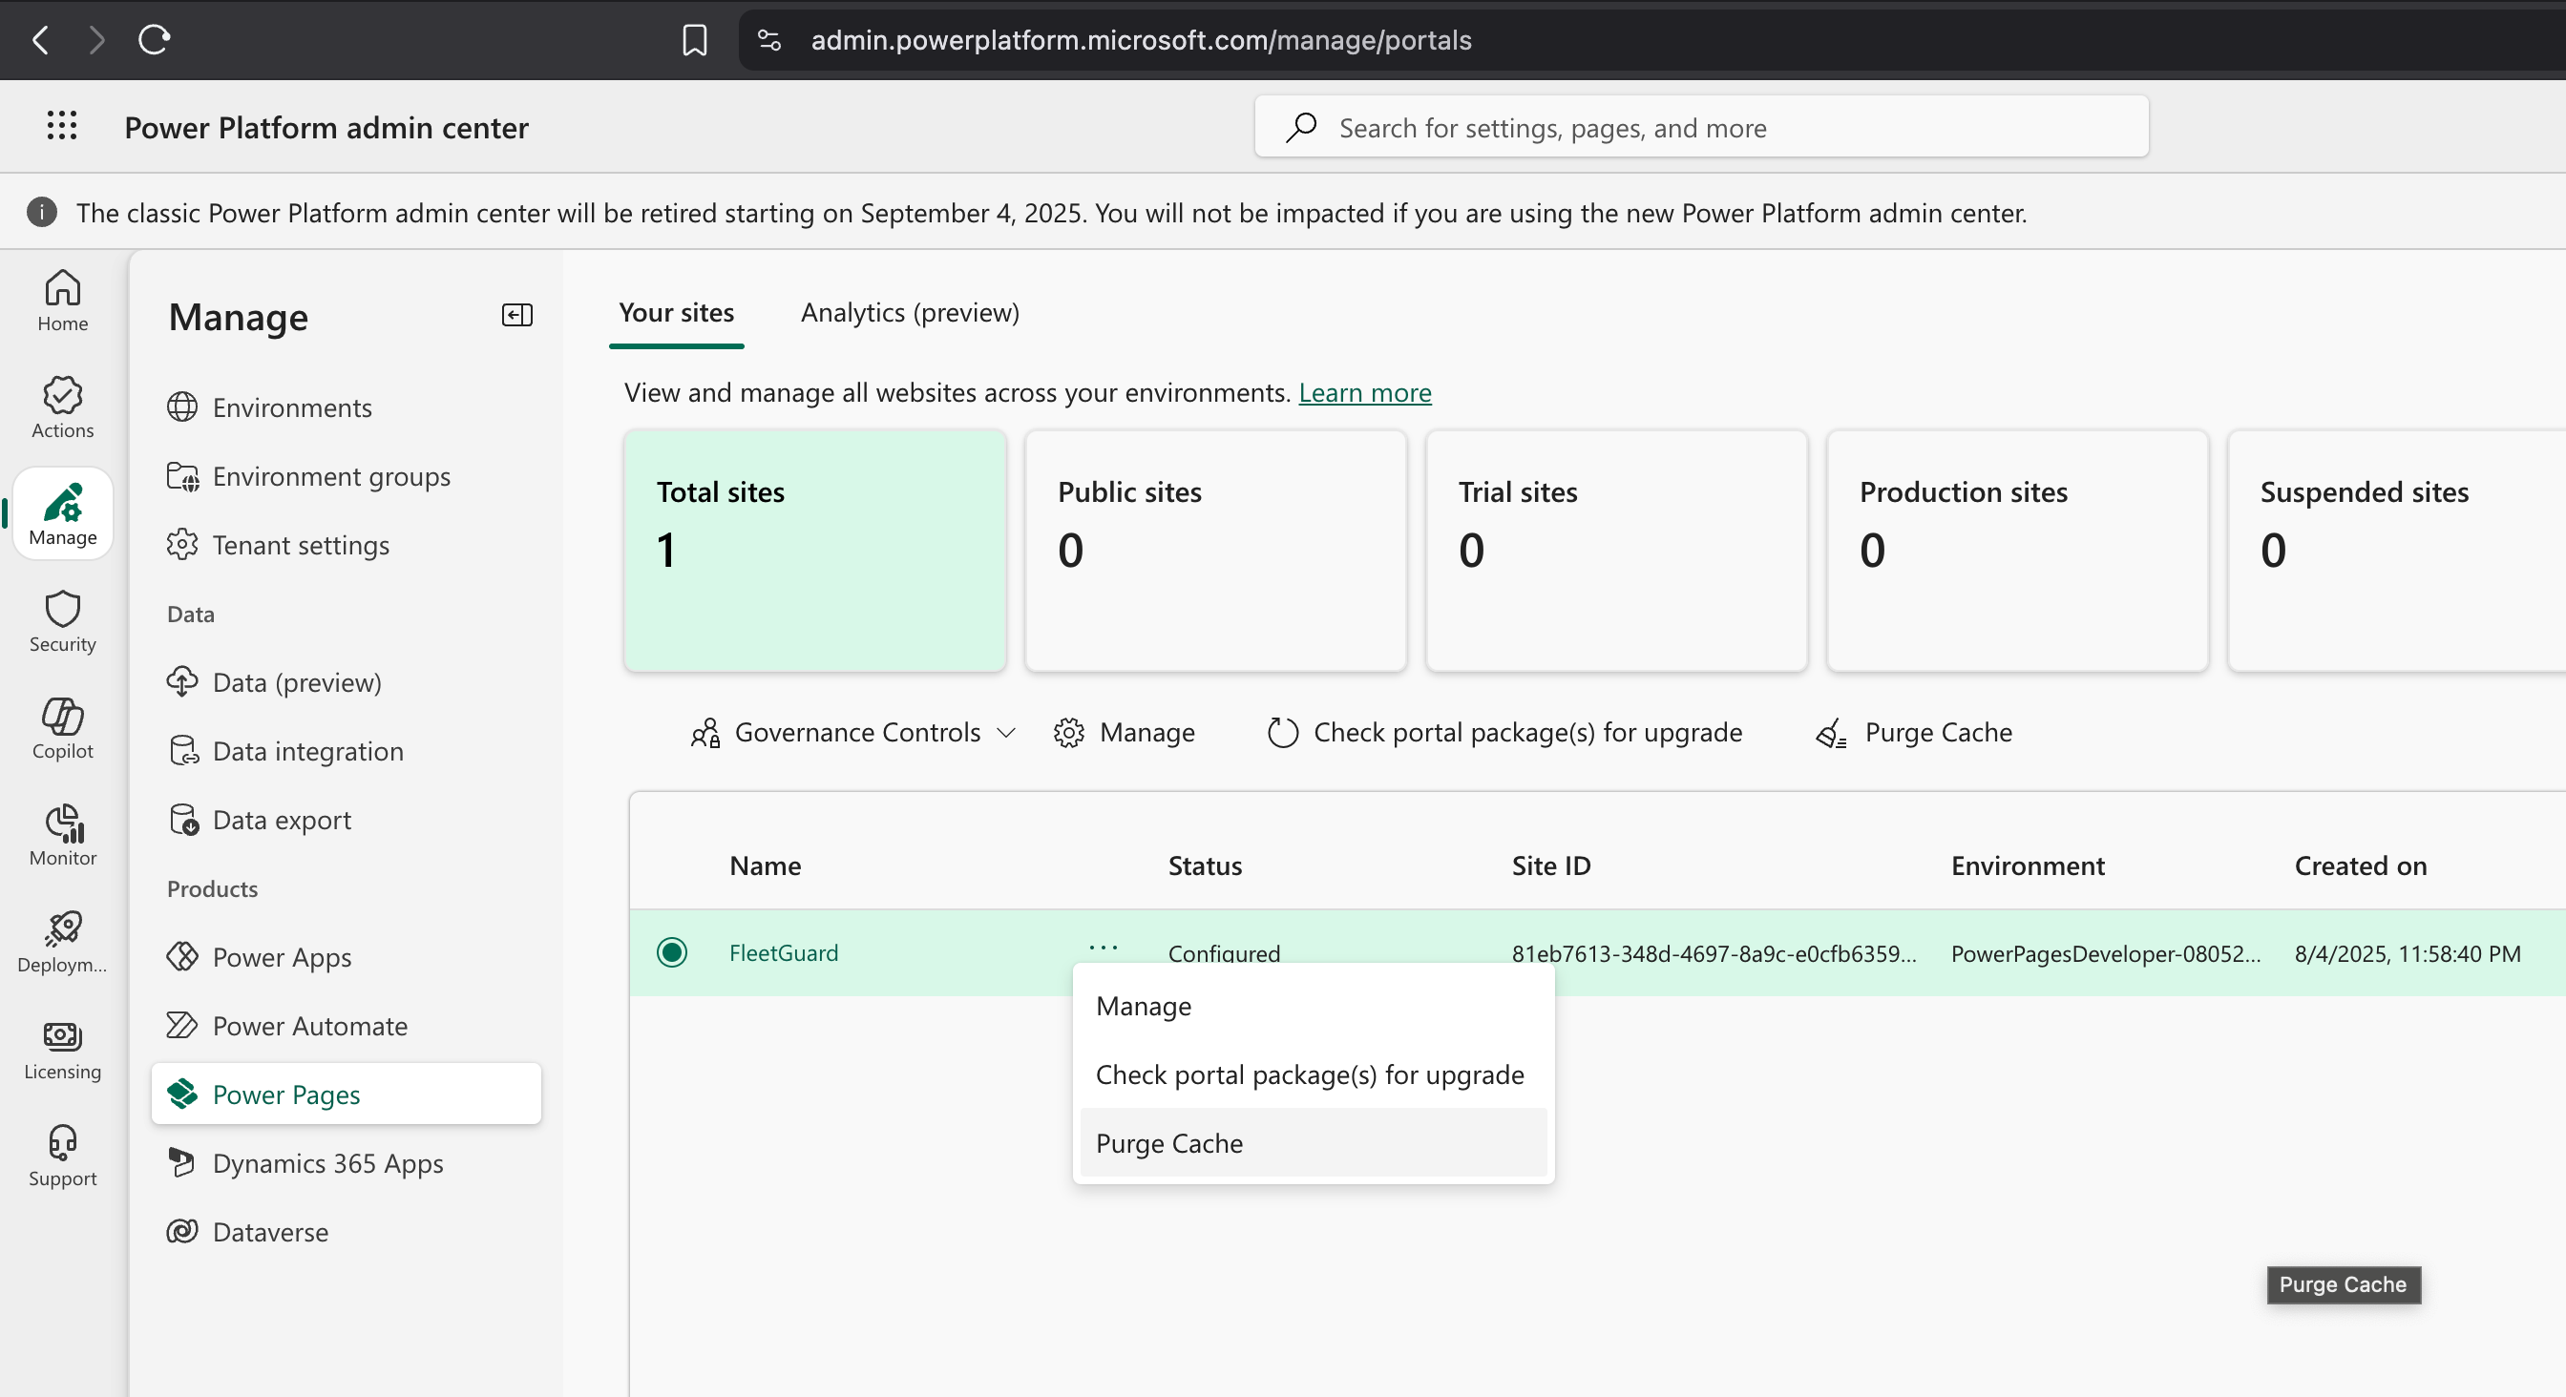2566x1397 pixels.
Task: Collapse the Manage navigation pane
Action: pos(517,315)
